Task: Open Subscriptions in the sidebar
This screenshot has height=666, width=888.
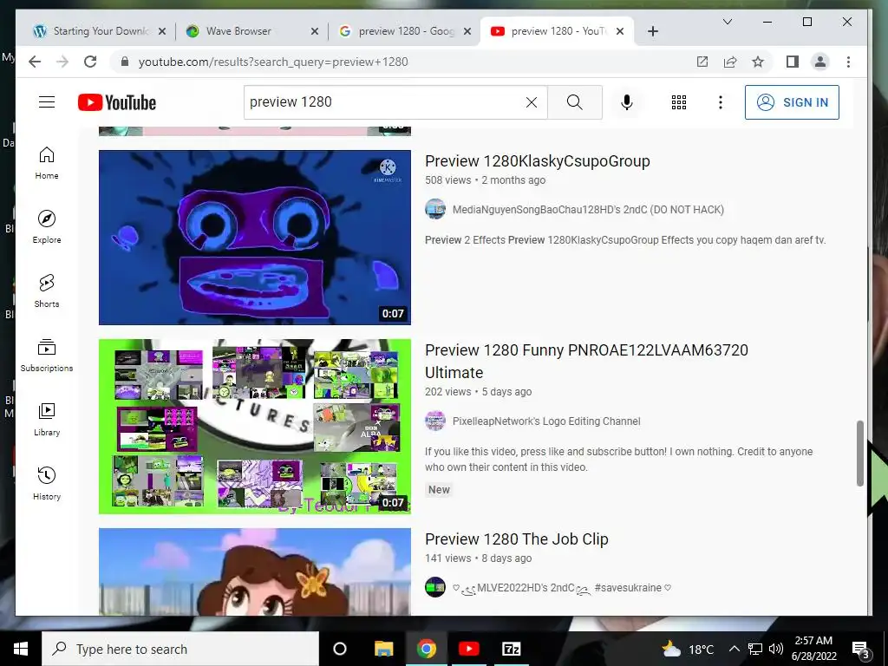Action: point(47,355)
